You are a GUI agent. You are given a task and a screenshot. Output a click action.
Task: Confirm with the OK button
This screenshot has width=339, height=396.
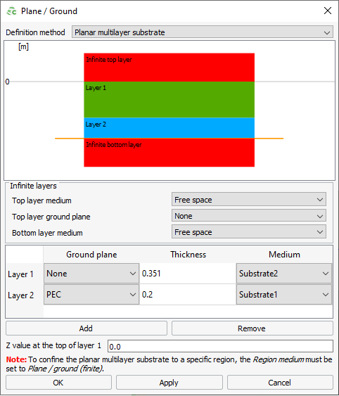(58, 383)
